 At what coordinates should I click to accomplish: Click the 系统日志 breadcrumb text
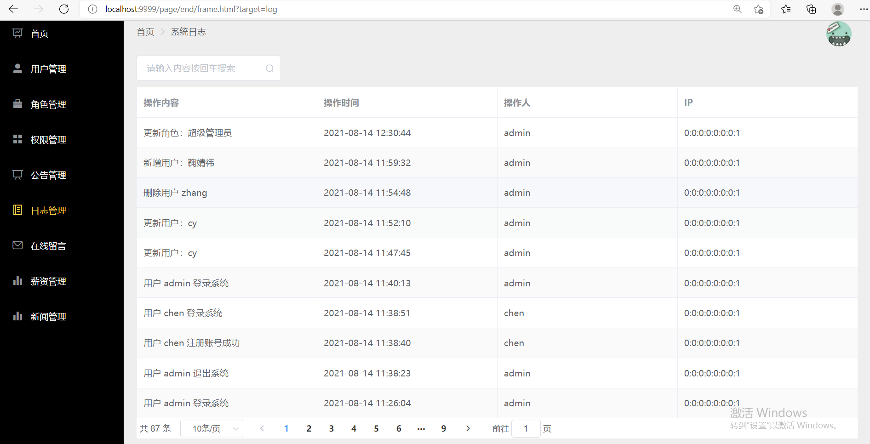pos(189,32)
